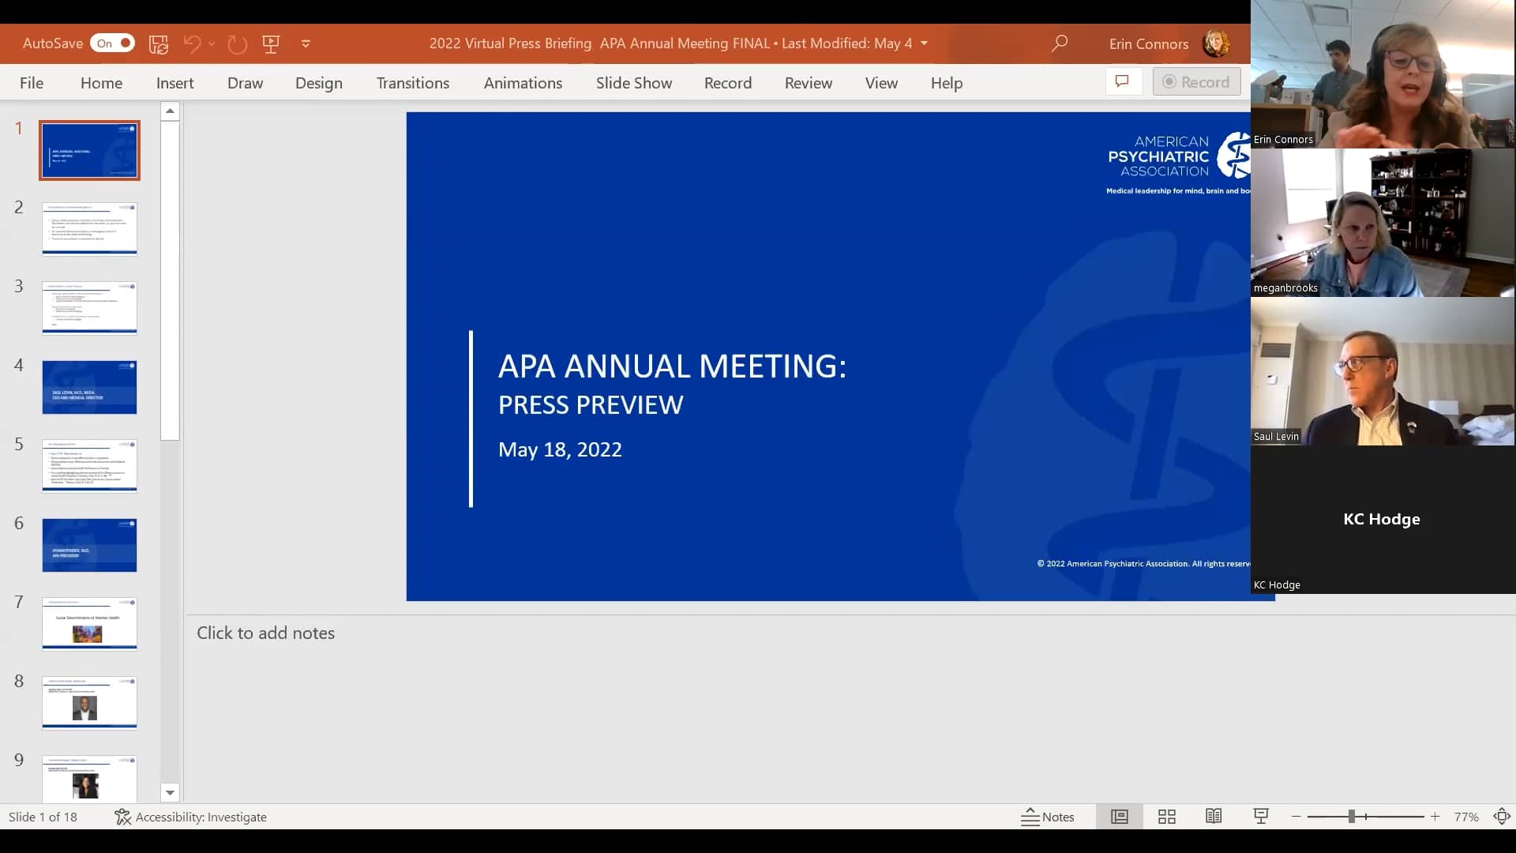Viewport: 1516px width, 853px height.
Task: Switch to the Review tab
Action: 808,83
